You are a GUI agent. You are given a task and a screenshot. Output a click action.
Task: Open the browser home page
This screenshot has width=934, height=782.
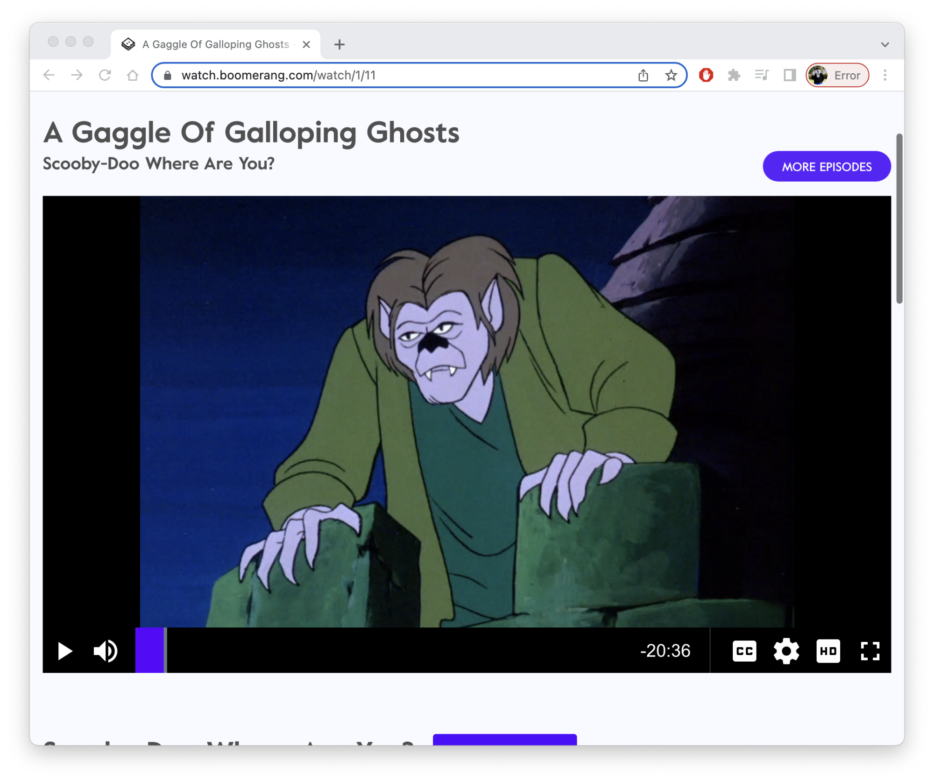(x=133, y=75)
